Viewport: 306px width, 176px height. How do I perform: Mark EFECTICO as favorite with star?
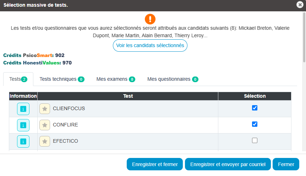tap(45, 141)
